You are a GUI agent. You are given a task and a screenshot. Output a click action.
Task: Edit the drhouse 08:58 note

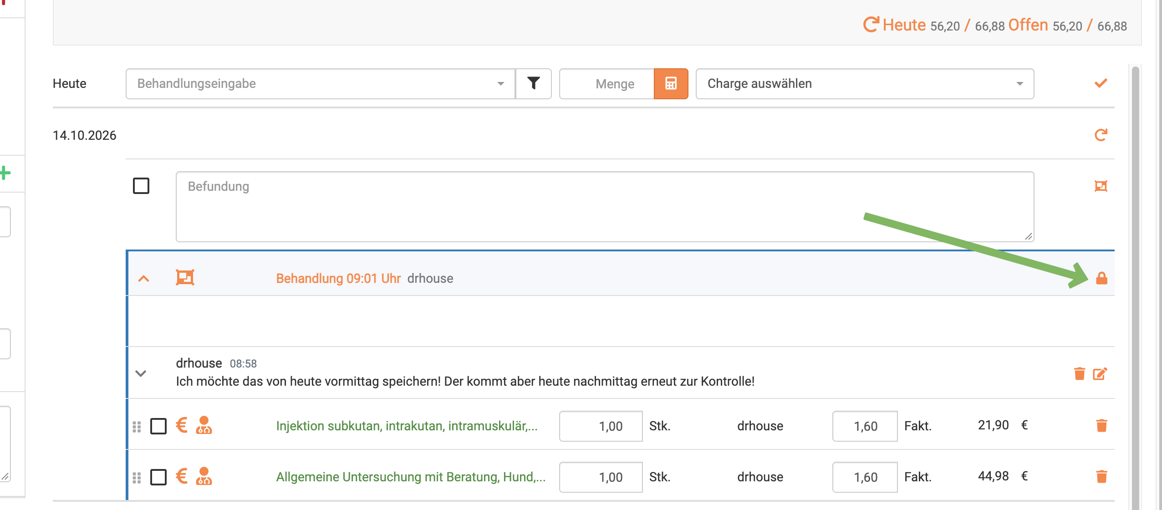[x=1100, y=373]
